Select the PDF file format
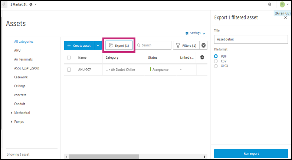Screen dimensions: 292x160 click(x=216, y=56)
